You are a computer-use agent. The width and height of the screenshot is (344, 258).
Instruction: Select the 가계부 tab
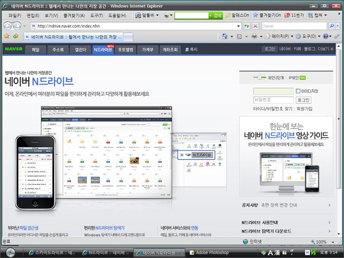(x=147, y=50)
